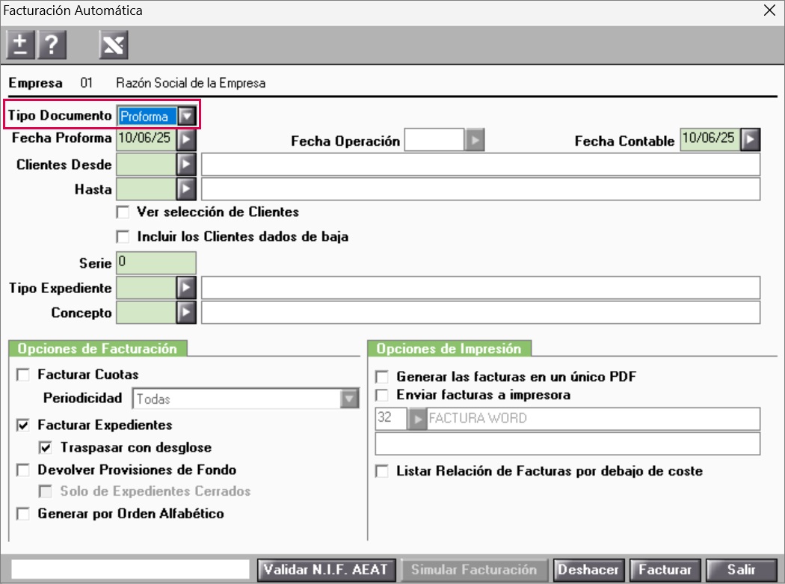Viewport: 785px width, 584px height.
Task: Enable Enviar facturas a impresora
Action: point(382,395)
